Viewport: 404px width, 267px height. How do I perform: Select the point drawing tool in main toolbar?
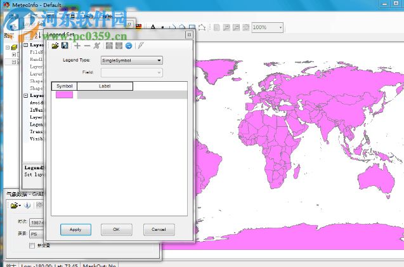pos(162,27)
